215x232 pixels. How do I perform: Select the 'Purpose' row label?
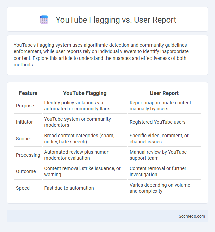[x=25, y=106]
